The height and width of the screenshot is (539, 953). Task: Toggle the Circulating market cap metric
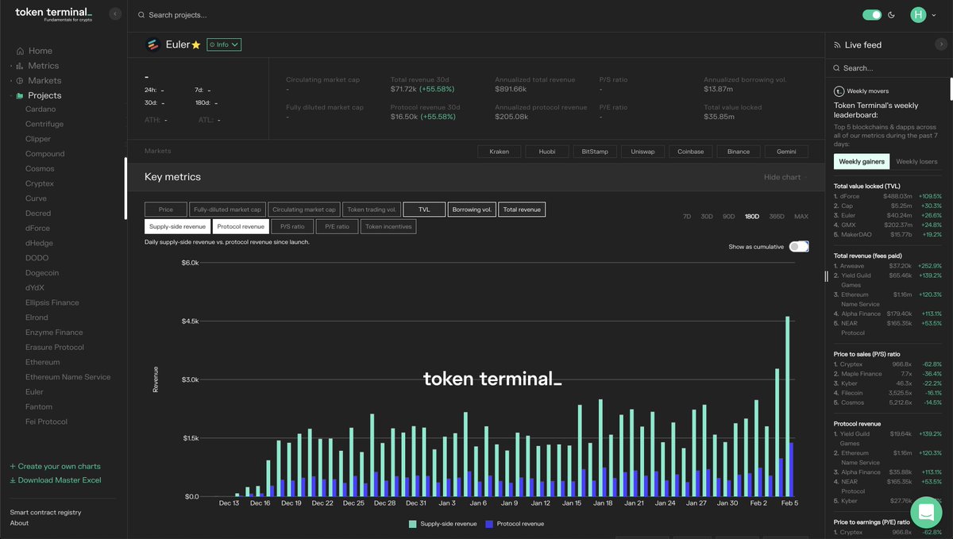(x=304, y=210)
